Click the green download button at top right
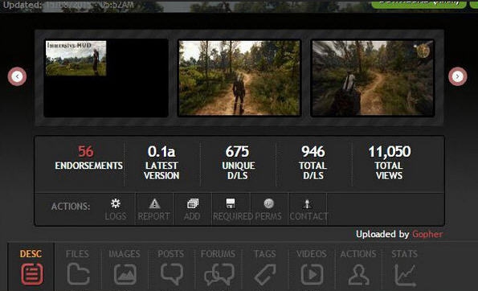This screenshot has height=291, width=478. [419, 3]
